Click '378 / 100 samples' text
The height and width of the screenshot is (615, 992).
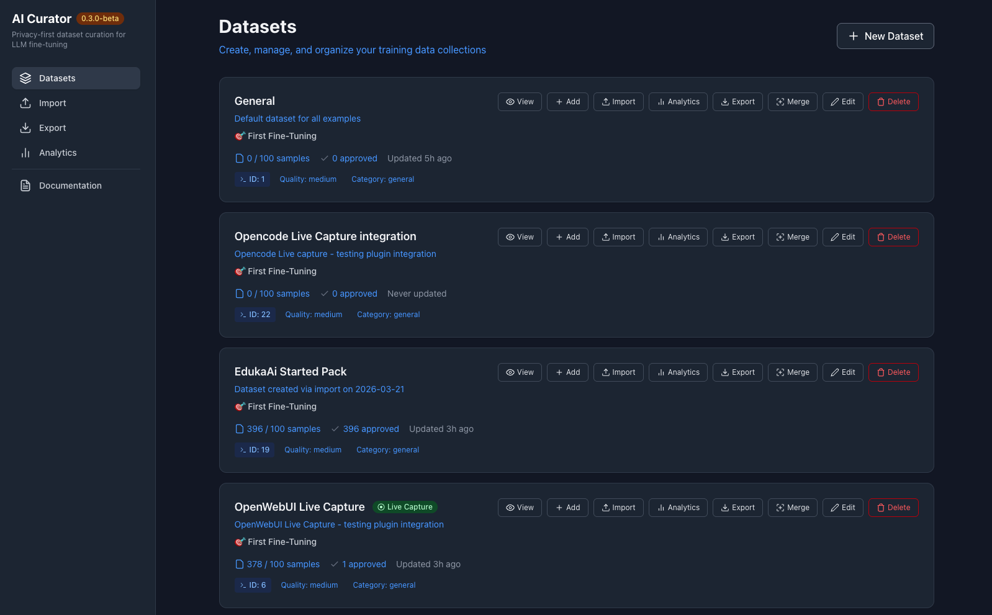[283, 564]
